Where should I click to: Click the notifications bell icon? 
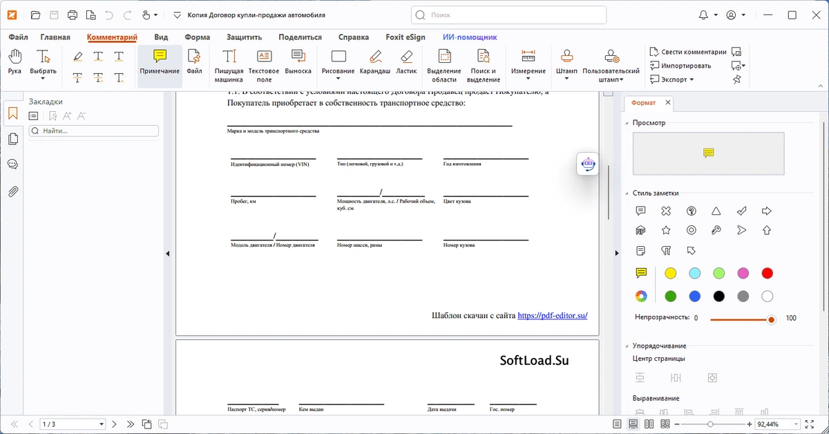coord(703,15)
